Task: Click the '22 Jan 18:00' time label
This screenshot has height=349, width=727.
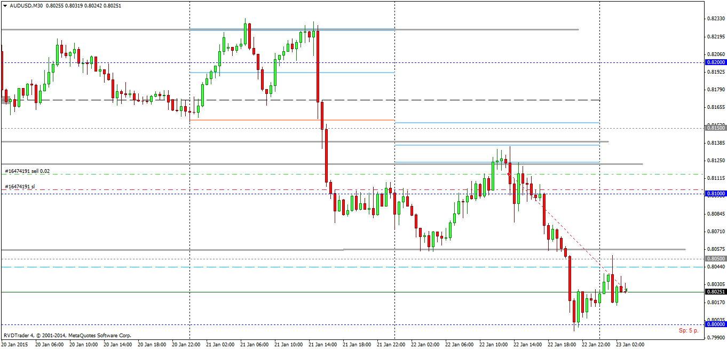Action: click(x=562, y=345)
